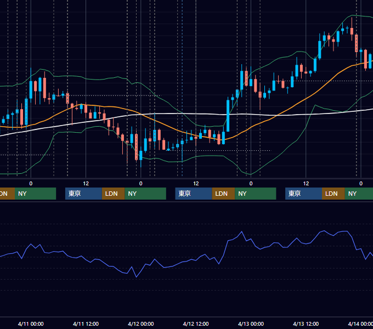Select the 4/12 00:00 time axis label
This screenshot has width=373, height=329.
[141, 324]
